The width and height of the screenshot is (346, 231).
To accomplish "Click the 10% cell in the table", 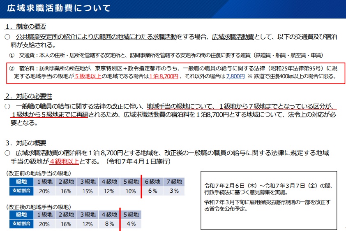I will [x=130, y=191].
